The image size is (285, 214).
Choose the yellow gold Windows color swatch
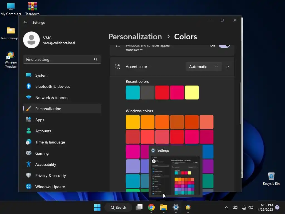click(133, 122)
